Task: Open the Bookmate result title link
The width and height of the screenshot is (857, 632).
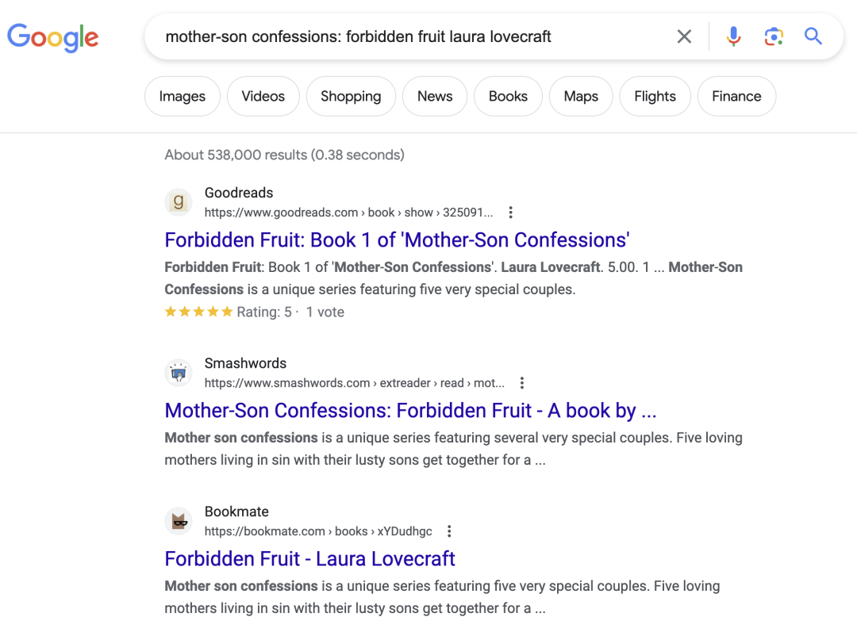Action: tap(310, 559)
